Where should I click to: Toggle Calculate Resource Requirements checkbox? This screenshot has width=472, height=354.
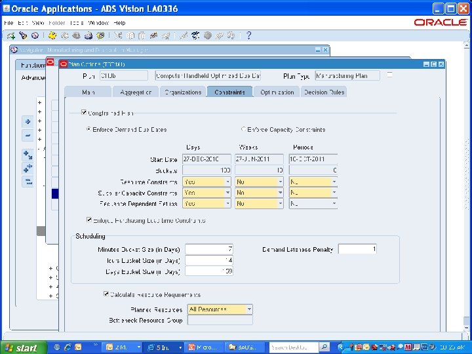click(x=106, y=294)
